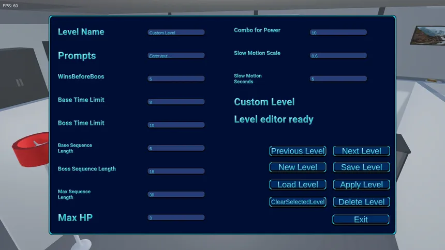Click the Level Name label
Image resolution: width=445 pixels, height=250 pixels.
click(x=81, y=32)
